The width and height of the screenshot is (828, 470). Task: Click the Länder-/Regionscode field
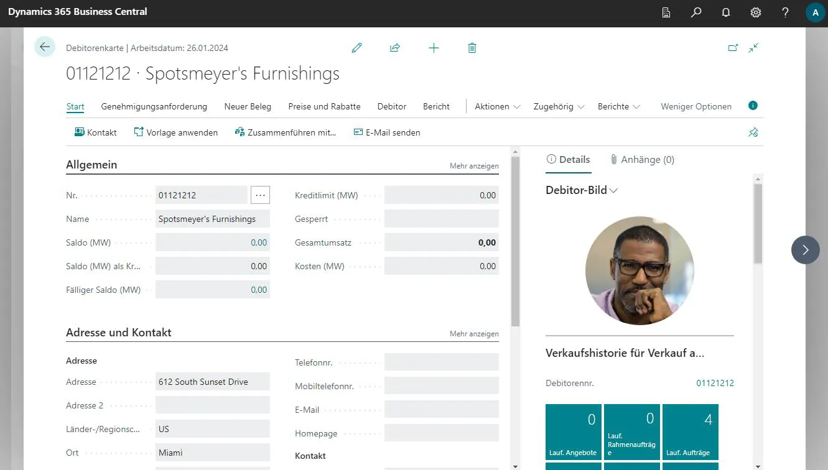tap(213, 429)
